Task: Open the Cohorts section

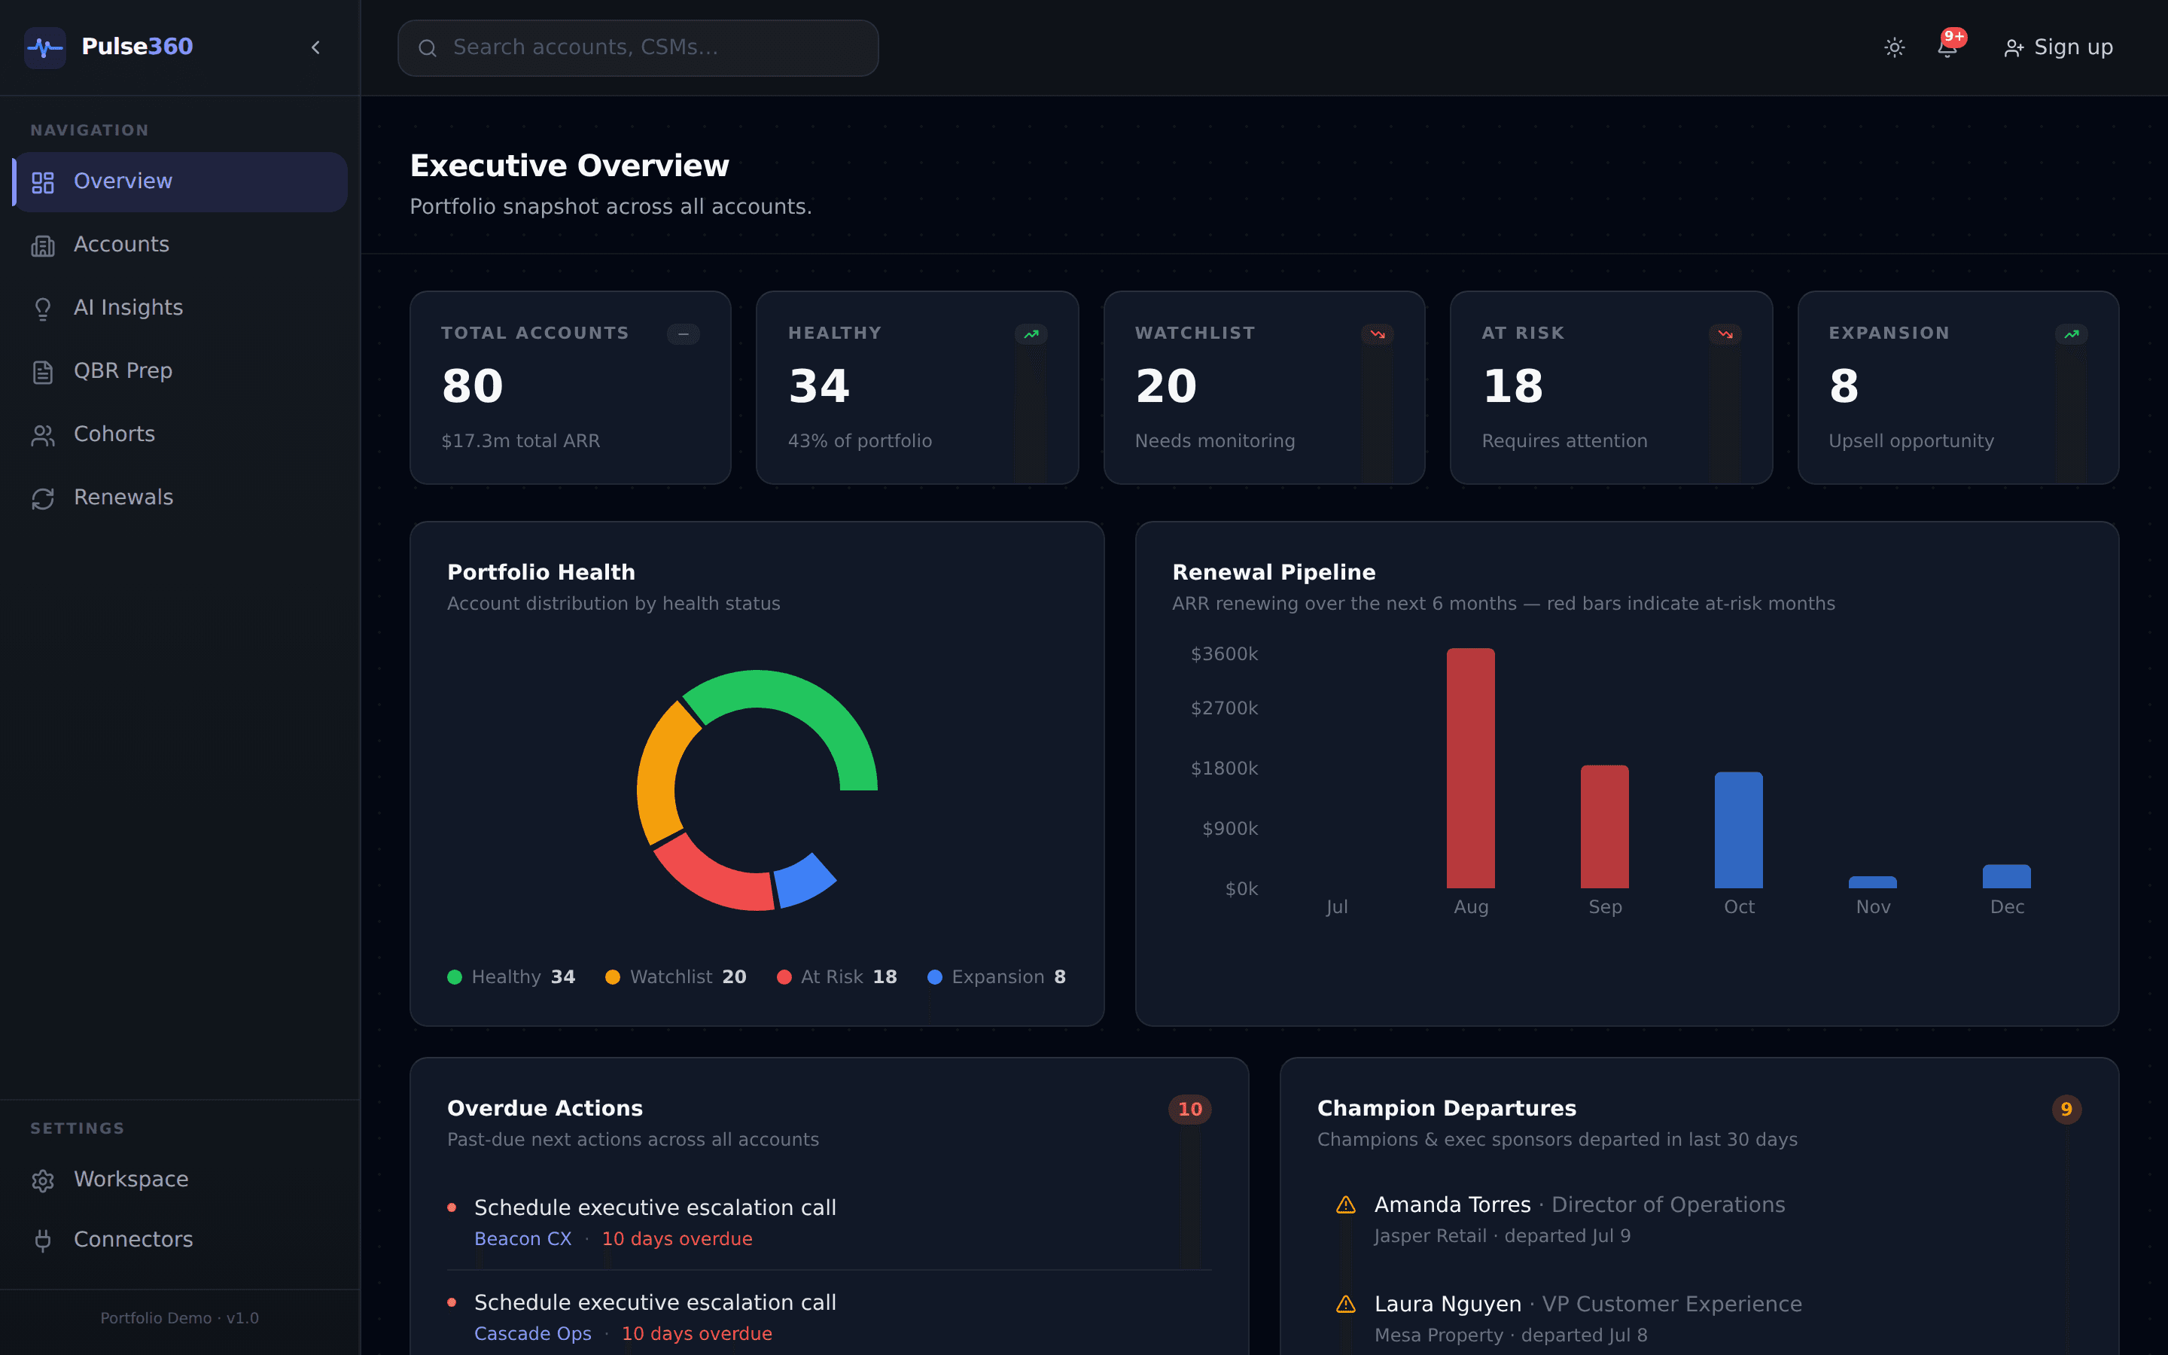Action: click(180, 434)
